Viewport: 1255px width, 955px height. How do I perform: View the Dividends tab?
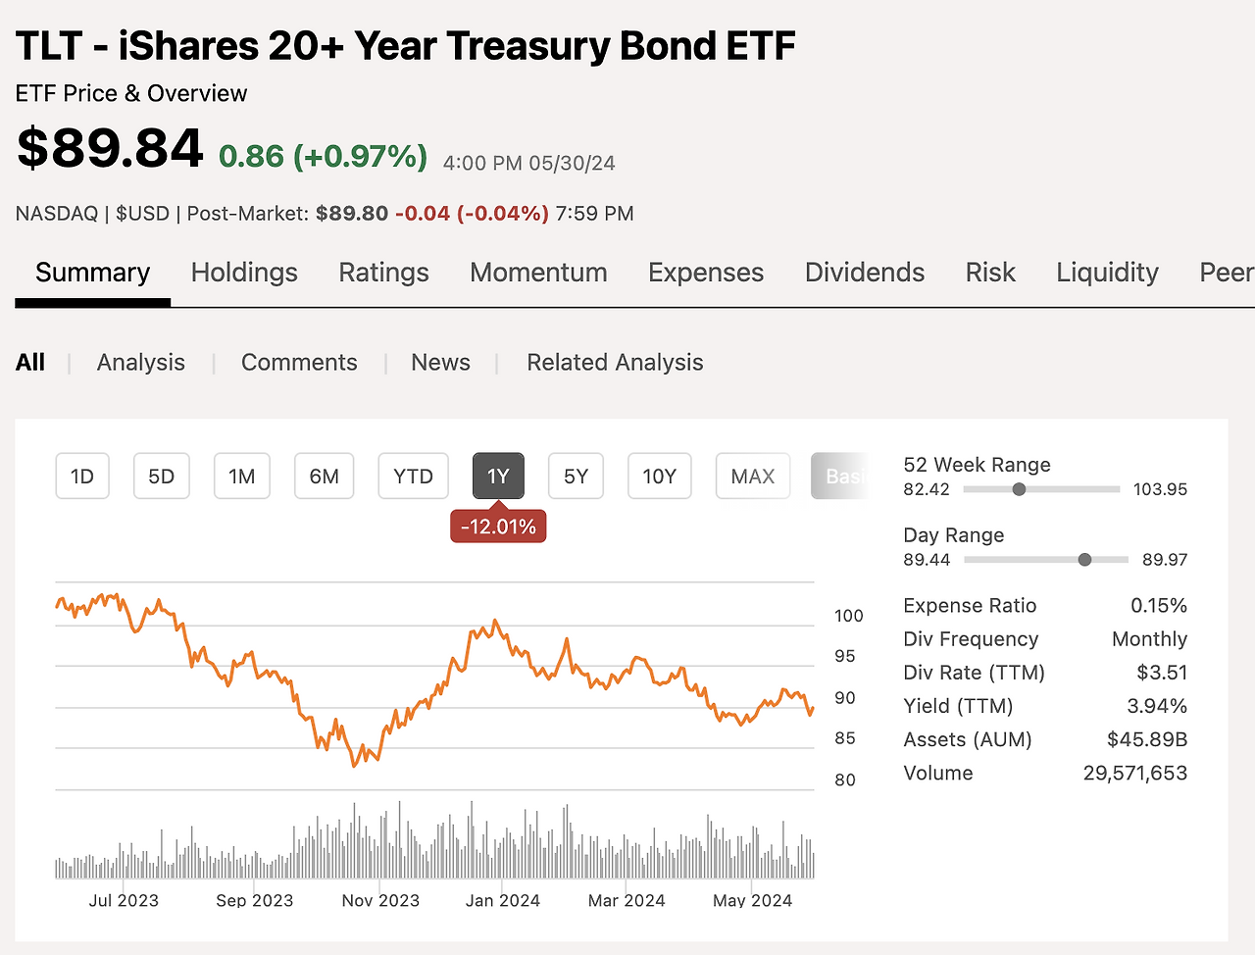tap(864, 273)
